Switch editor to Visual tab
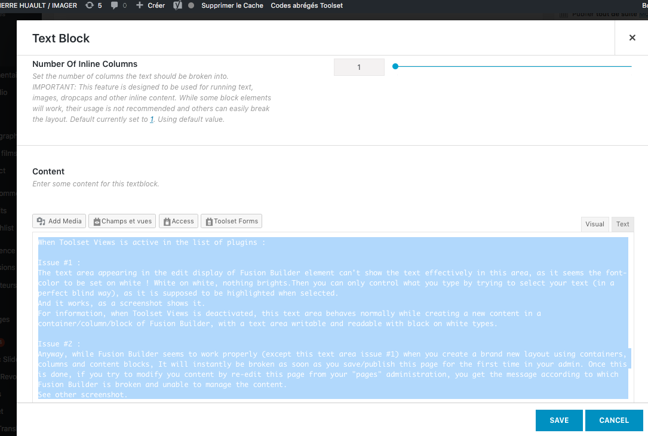648x436 pixels. pos(595,224)
